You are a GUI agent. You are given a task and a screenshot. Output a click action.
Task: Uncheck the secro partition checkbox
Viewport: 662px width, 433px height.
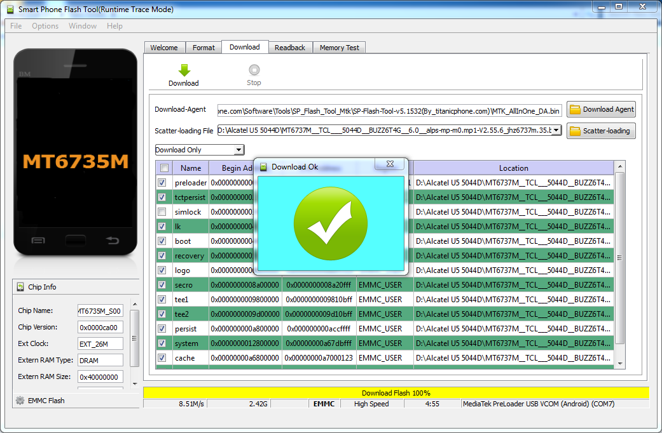(x=162, y=285)
